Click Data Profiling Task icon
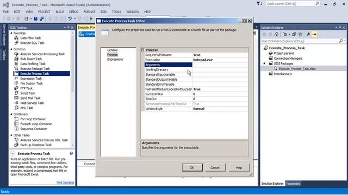The width and height of the screenshot is (348, 195). 16,64
